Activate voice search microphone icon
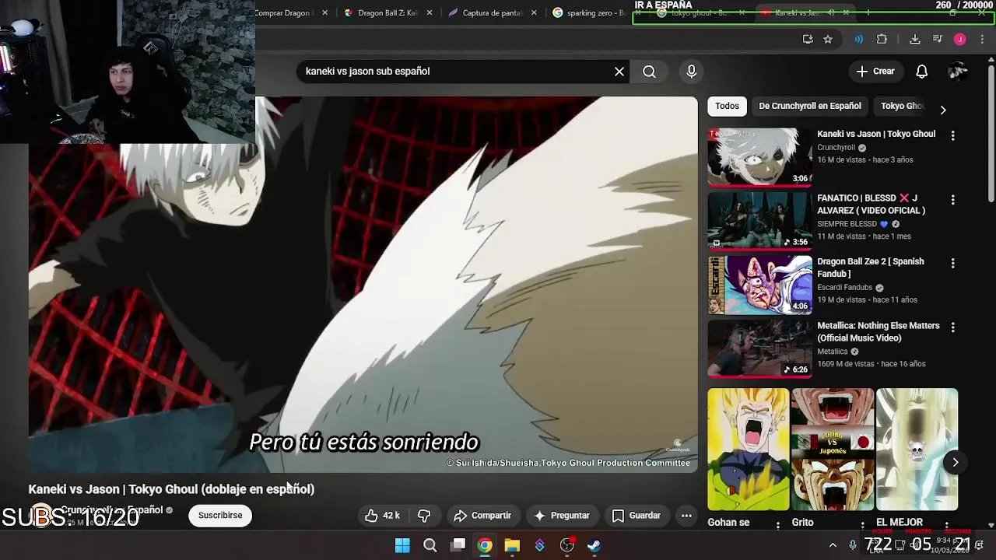The height and width of the screenshot is (560, 996). pos(691,72)
